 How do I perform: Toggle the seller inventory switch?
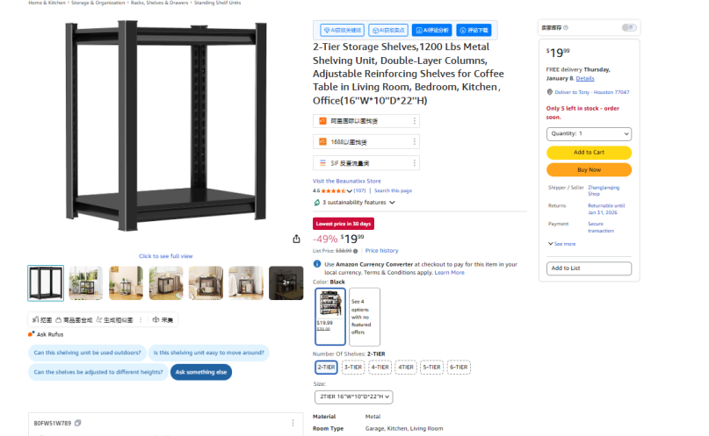pyautogui.click(x=628, y=27)
